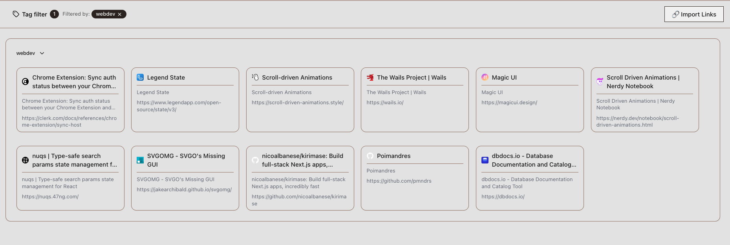Click the GitHub icon on kirimase card

click(x=255, y=160)
